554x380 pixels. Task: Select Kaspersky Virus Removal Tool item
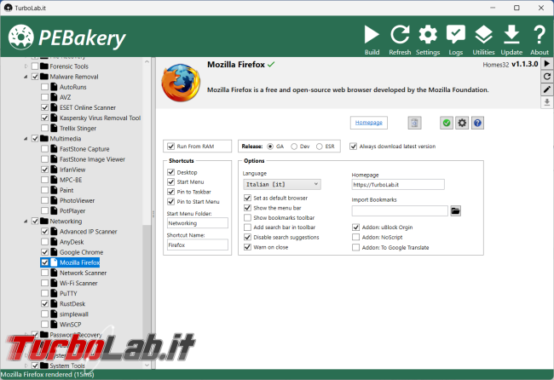click(x=100, y=118)
